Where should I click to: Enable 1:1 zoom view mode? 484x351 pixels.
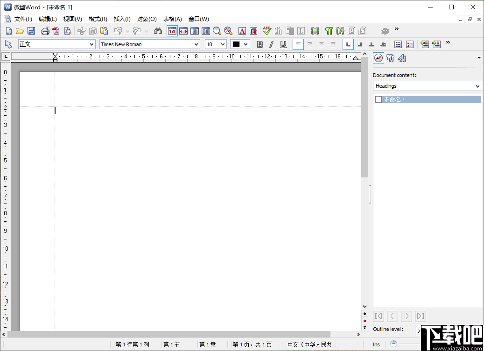coord(172,31)
